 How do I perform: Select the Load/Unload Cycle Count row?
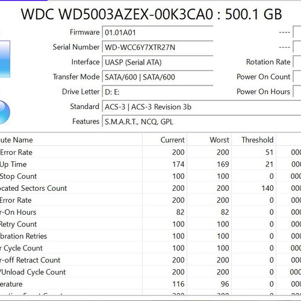(150, 272)
